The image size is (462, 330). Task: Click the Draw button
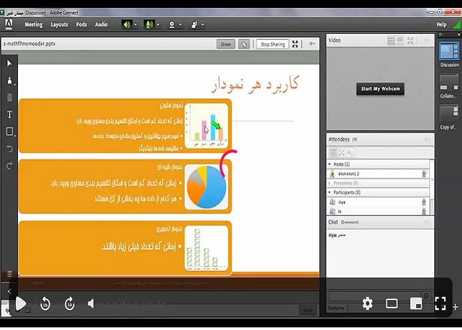[x=226, y=44]
